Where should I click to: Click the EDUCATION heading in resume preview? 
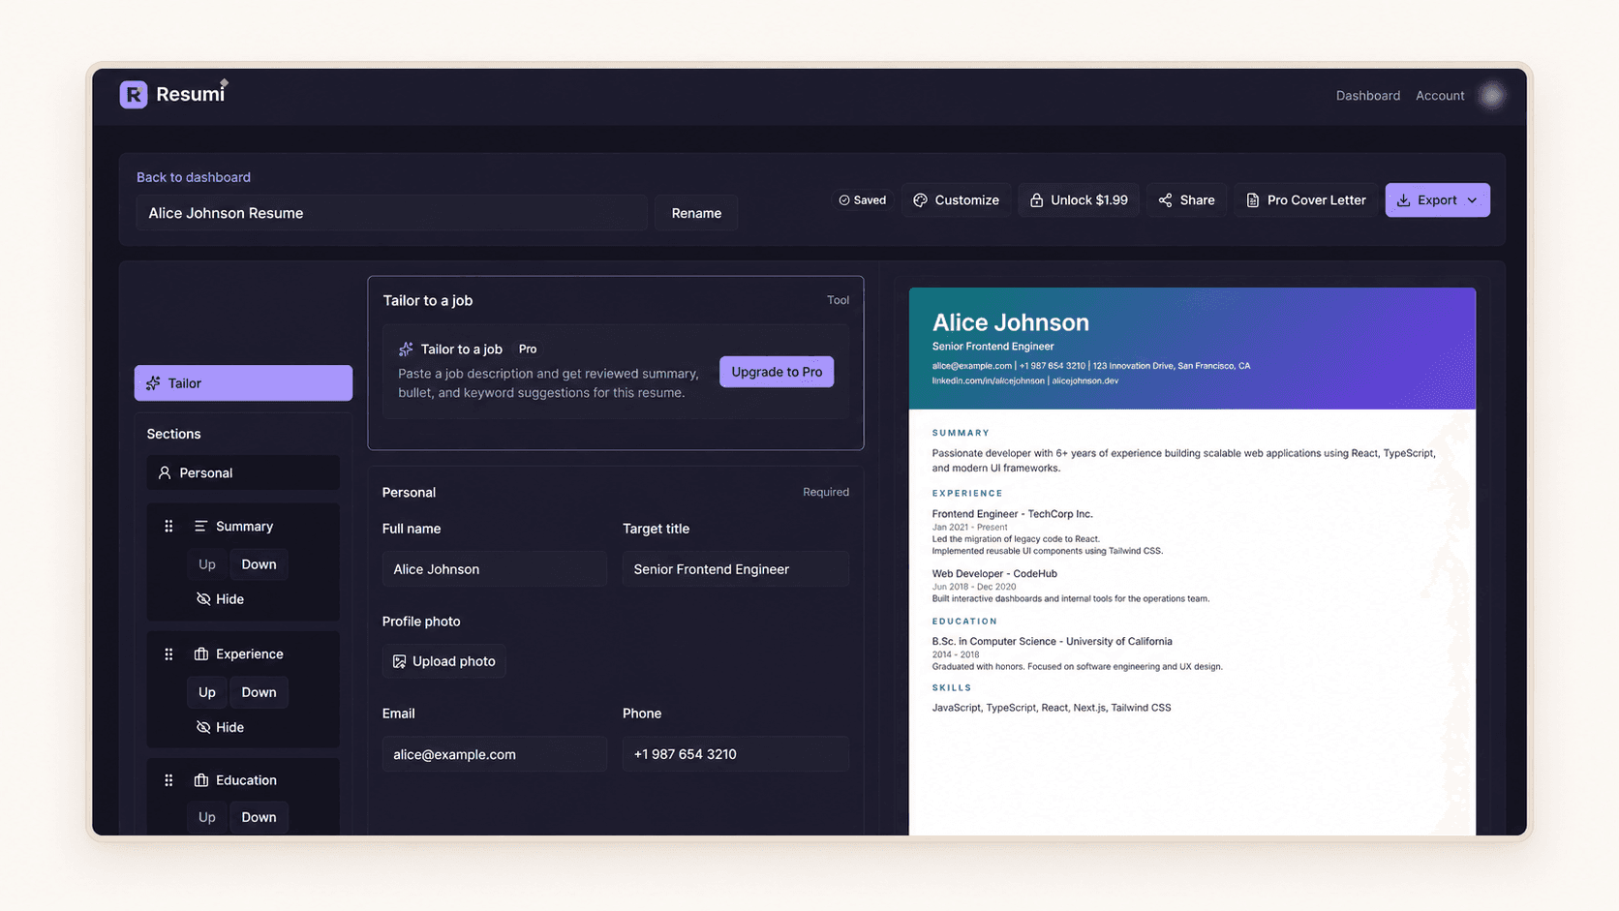[x=964, y=622]
